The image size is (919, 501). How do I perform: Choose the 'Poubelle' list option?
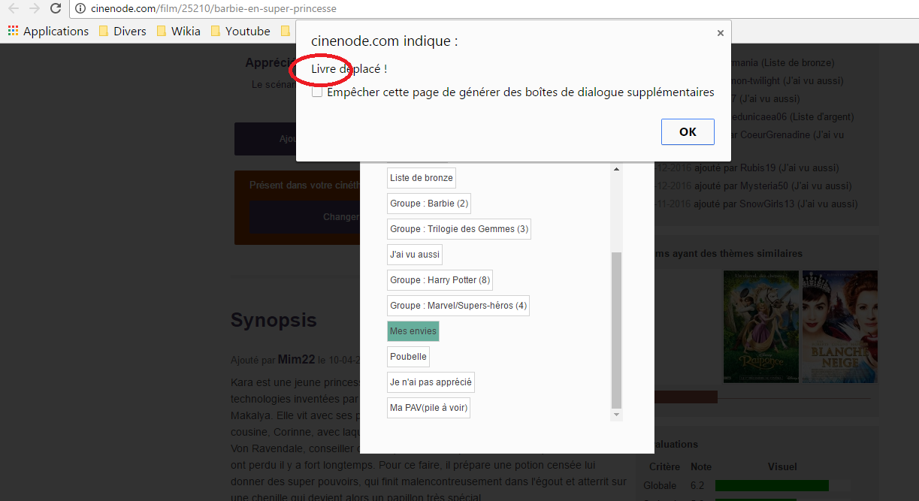[x=408, y=357]
